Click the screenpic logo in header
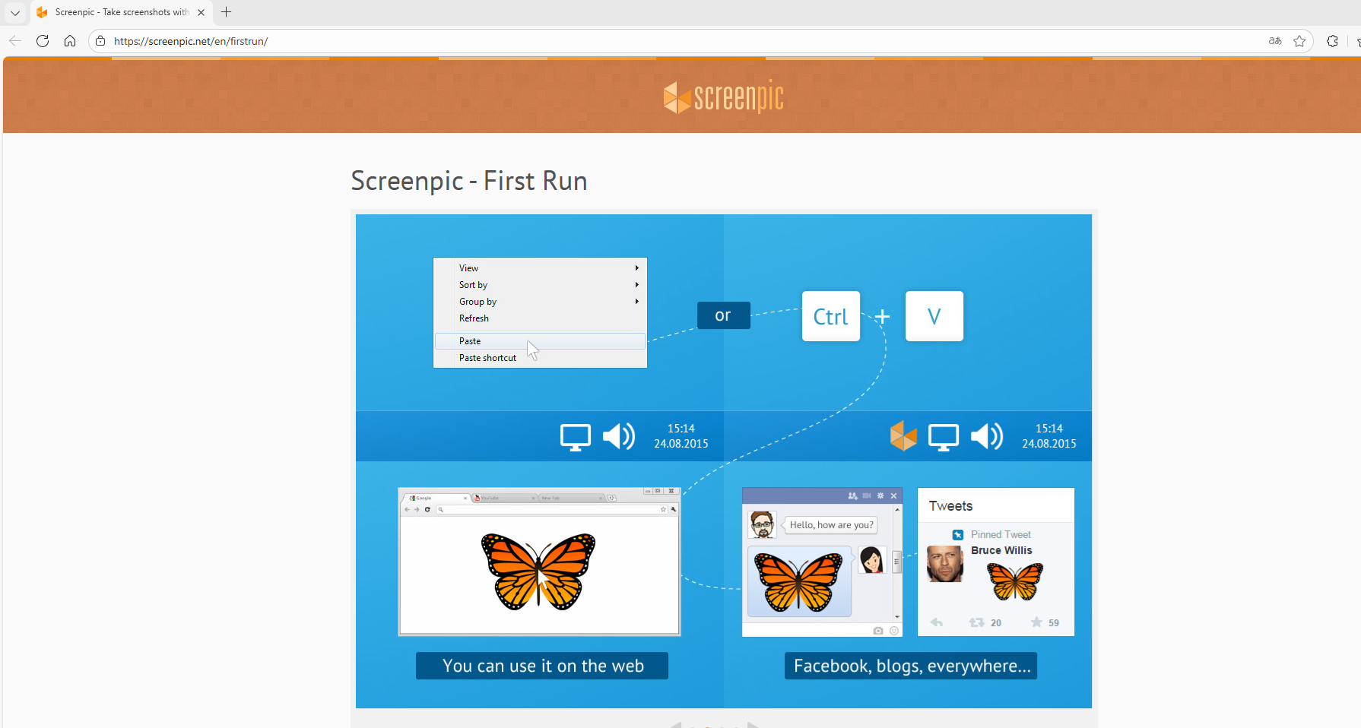The width and height of the screenshot is (1361, 728). coord(723,97)
